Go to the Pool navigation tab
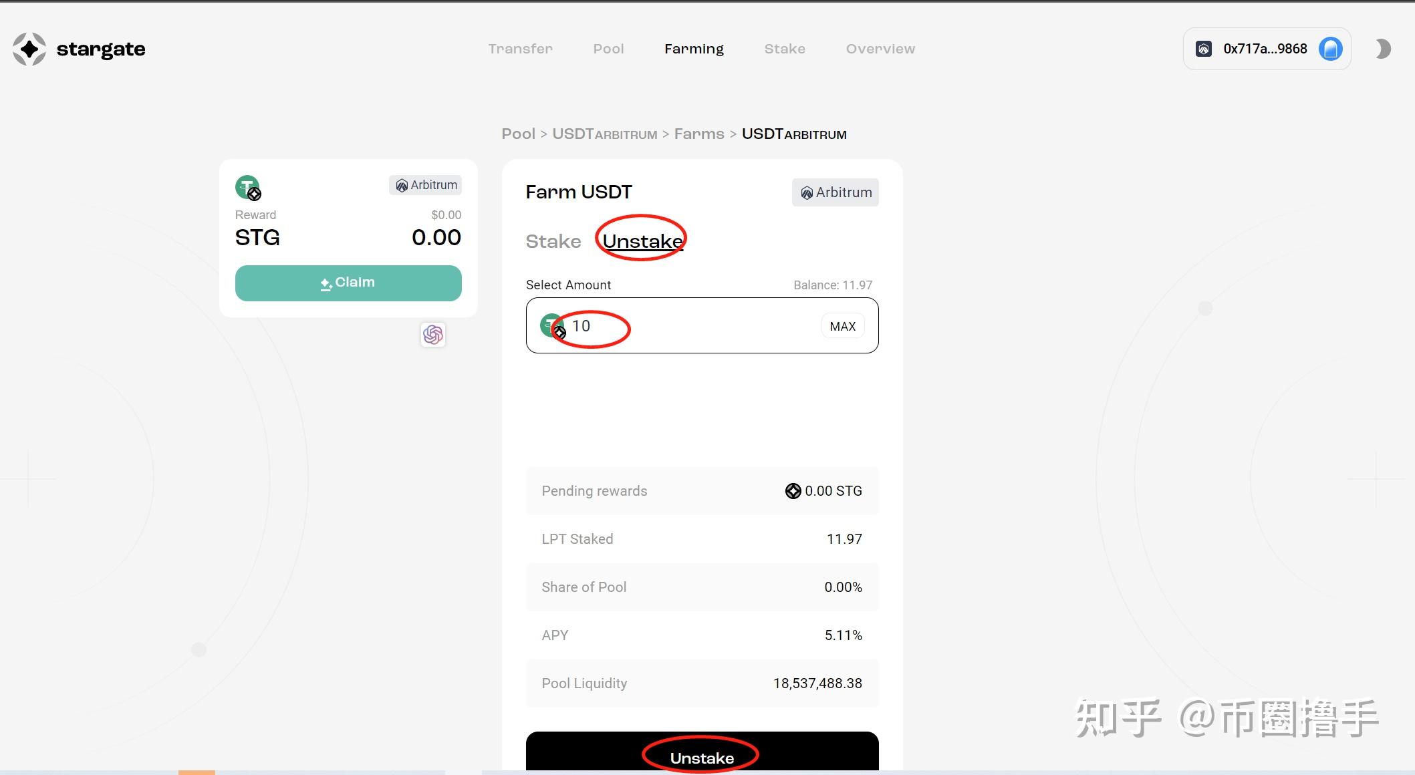 pos(608,49)
